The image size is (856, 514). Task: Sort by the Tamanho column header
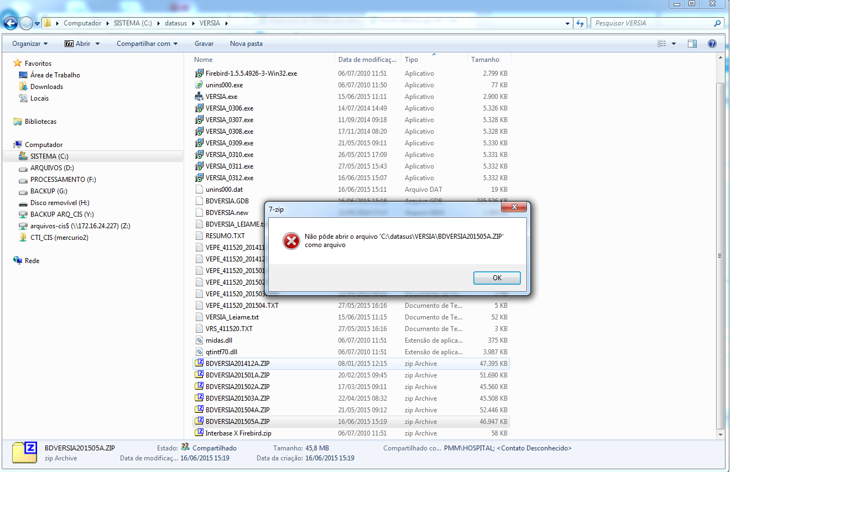485,60
